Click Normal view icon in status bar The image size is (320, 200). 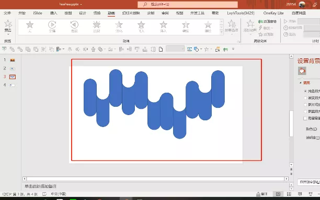tap(278, 194)
